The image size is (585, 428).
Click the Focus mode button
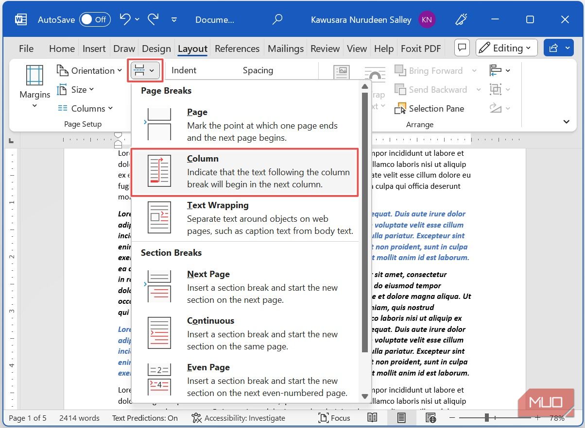[x=334, y=418]
